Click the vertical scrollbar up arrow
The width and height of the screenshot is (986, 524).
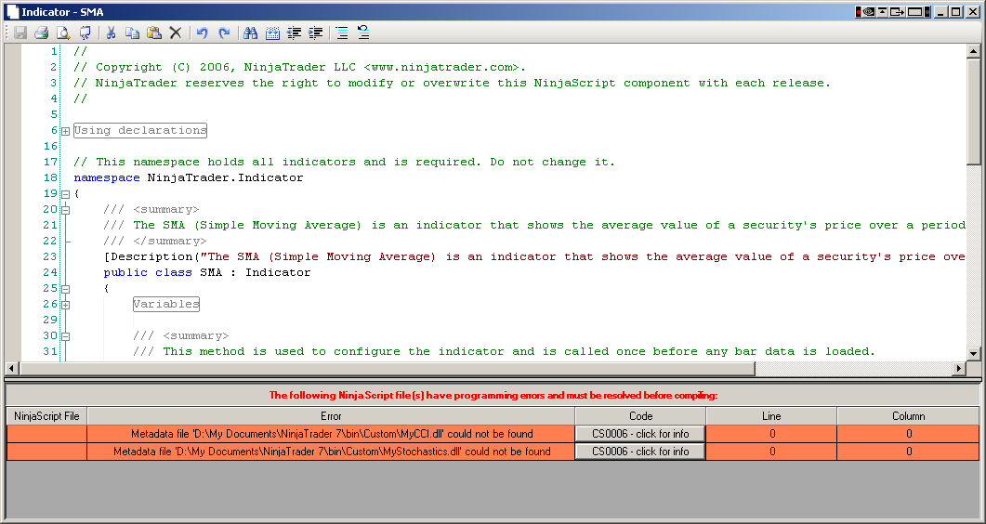coord(973,51)
